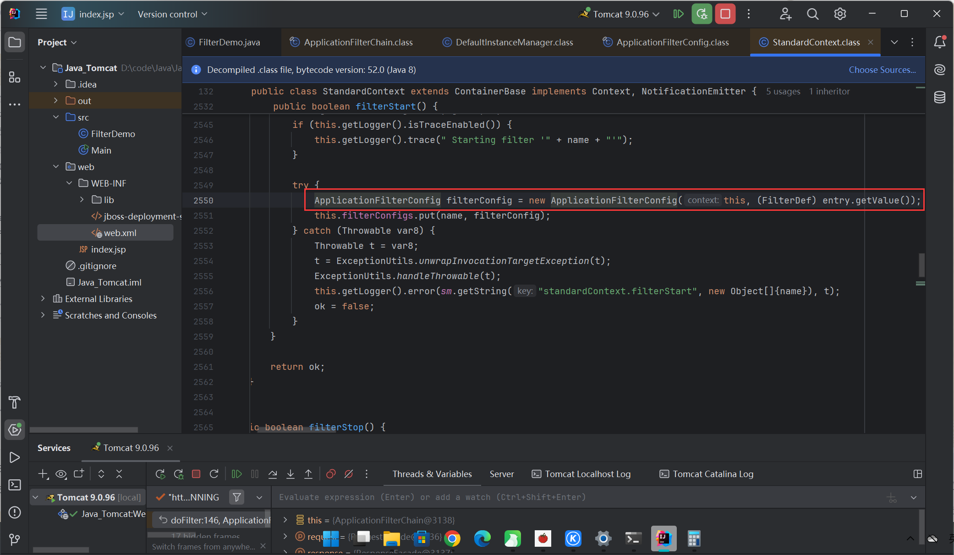The height and width of the screenshot is (555, 954).
Task: Close the Tomcat 9.0.96 services tab
Action: pyautogui.click(x=170, y=448)
